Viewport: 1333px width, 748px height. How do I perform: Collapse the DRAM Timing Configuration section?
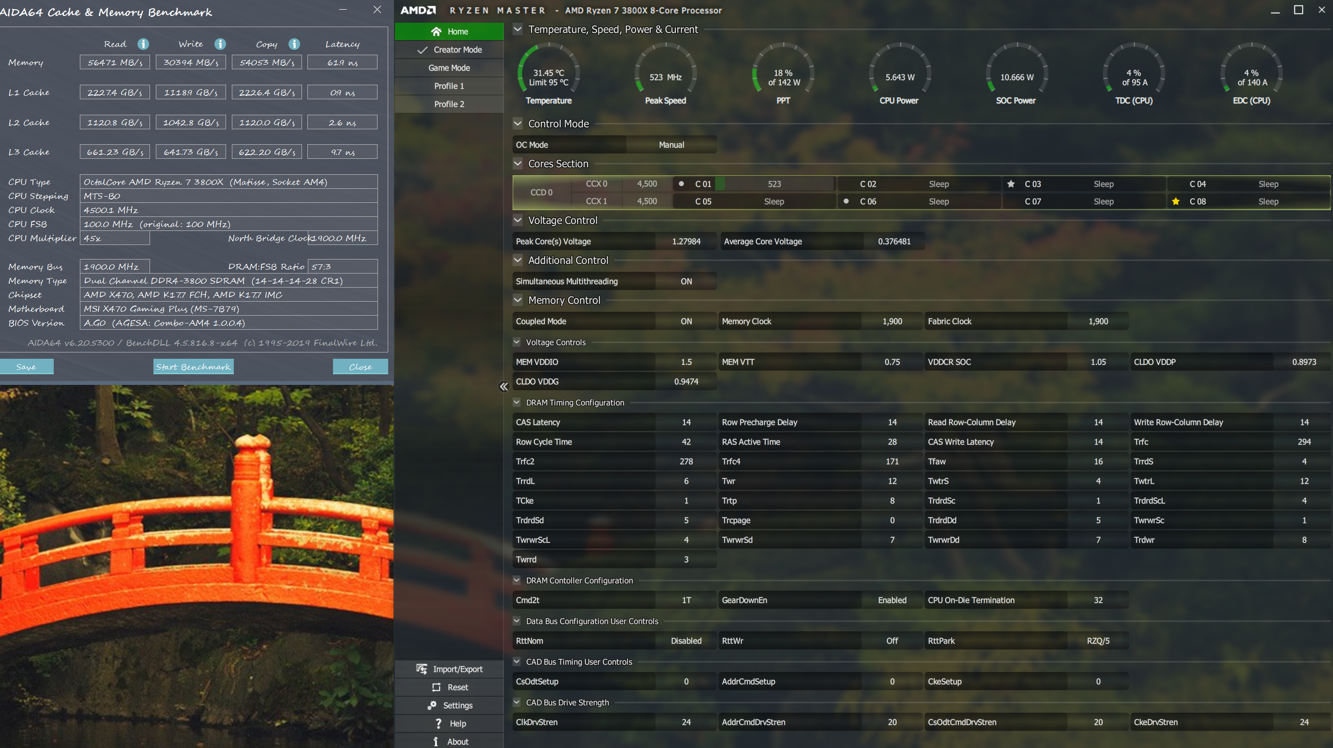[x=516, y=402]
